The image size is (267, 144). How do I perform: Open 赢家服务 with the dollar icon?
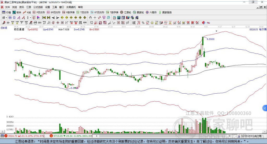(x=165, y=12)
